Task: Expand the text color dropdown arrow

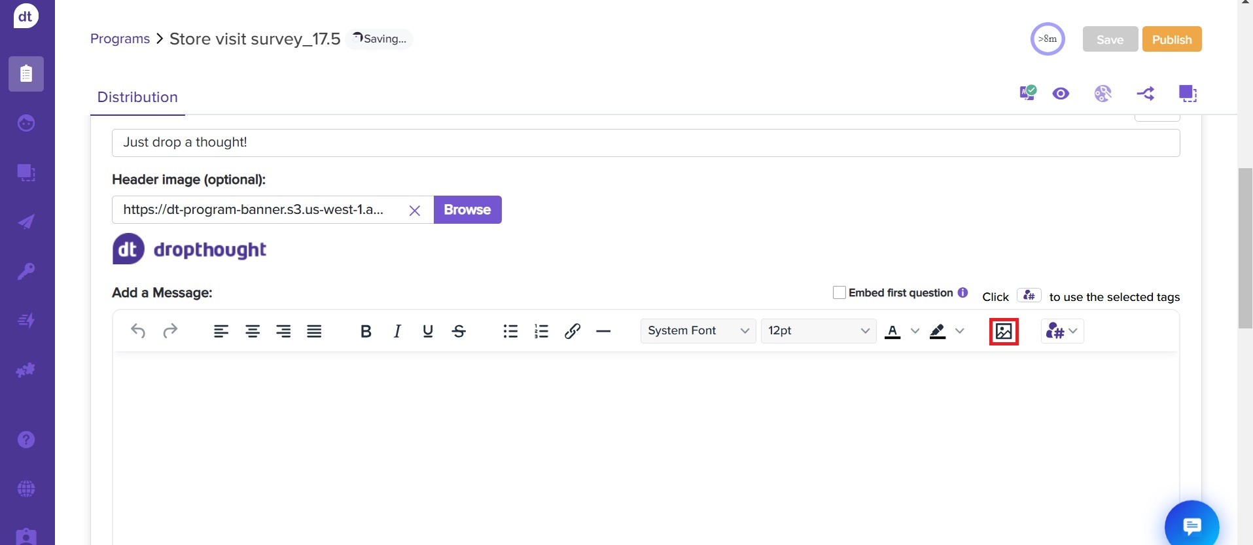Action: click(915, 331)
